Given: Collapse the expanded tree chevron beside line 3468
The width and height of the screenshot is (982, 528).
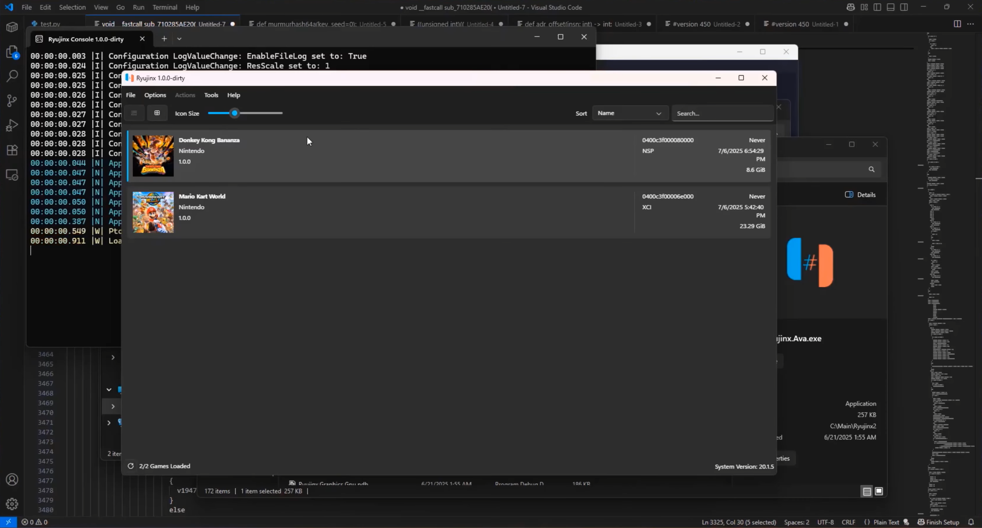Looking at the screenshot, I should click(109, 390).
